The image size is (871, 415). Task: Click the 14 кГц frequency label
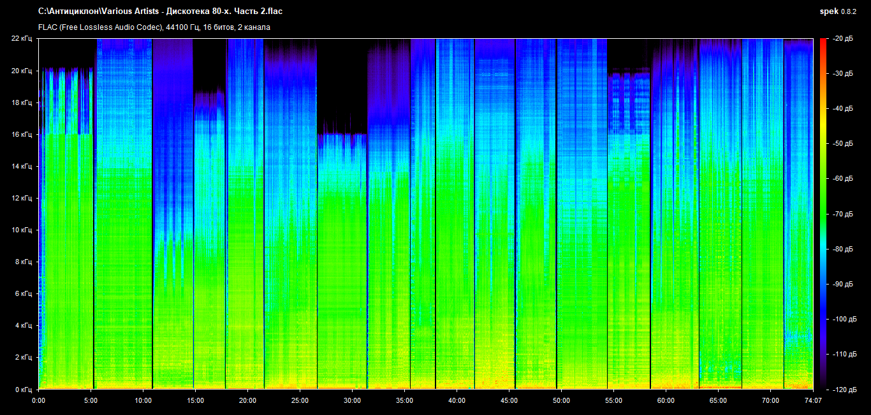pyautogui.click(x=22, y=166)
